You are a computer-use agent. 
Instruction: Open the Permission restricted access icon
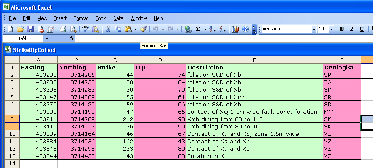click(40, 29)
